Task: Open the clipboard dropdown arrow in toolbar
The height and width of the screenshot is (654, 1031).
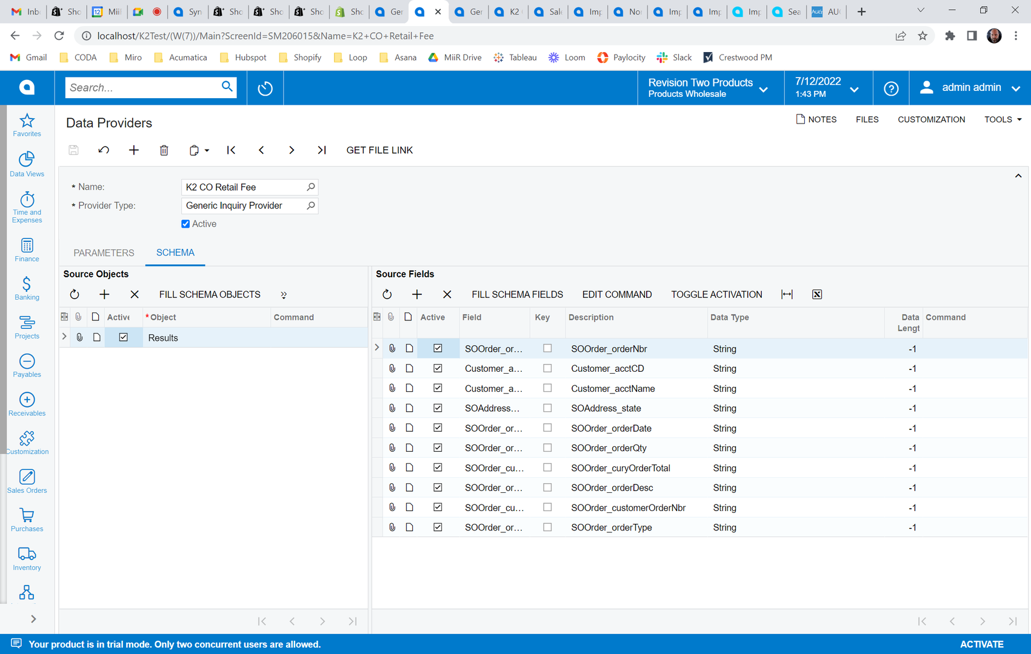Action: point(207,150)
